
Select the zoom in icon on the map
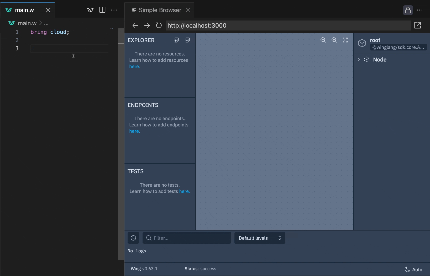pyautogui.click(x=334, y=40)
